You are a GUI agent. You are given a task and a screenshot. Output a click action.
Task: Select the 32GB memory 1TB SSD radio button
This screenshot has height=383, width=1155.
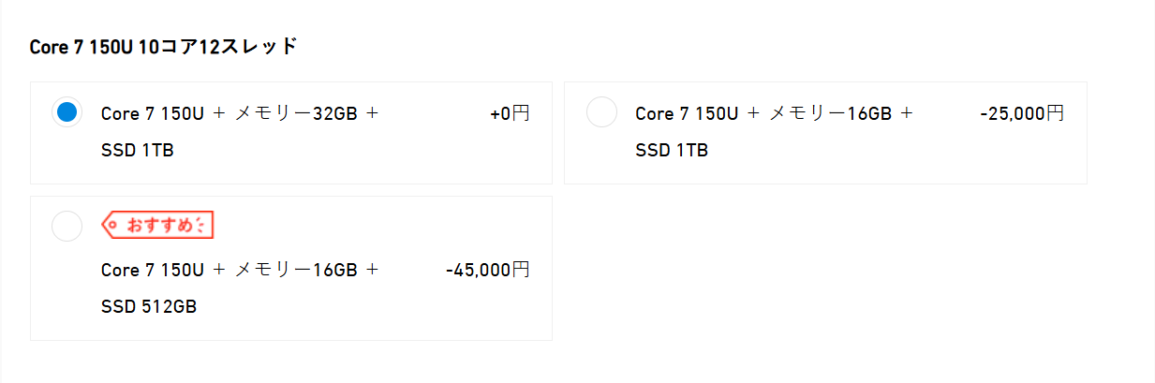click(67, 112)
